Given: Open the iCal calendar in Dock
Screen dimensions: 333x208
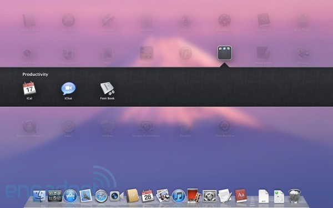Looking at the screenshot, I should (148, 196).
